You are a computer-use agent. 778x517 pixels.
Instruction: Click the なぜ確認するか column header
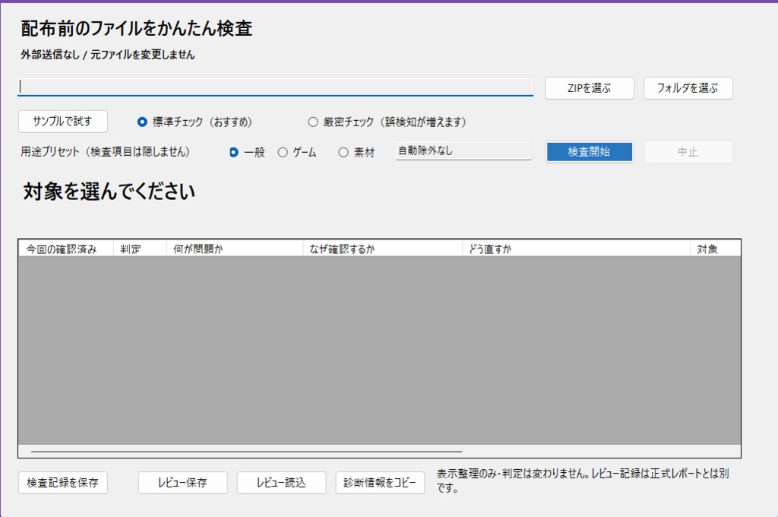point(383,249)
